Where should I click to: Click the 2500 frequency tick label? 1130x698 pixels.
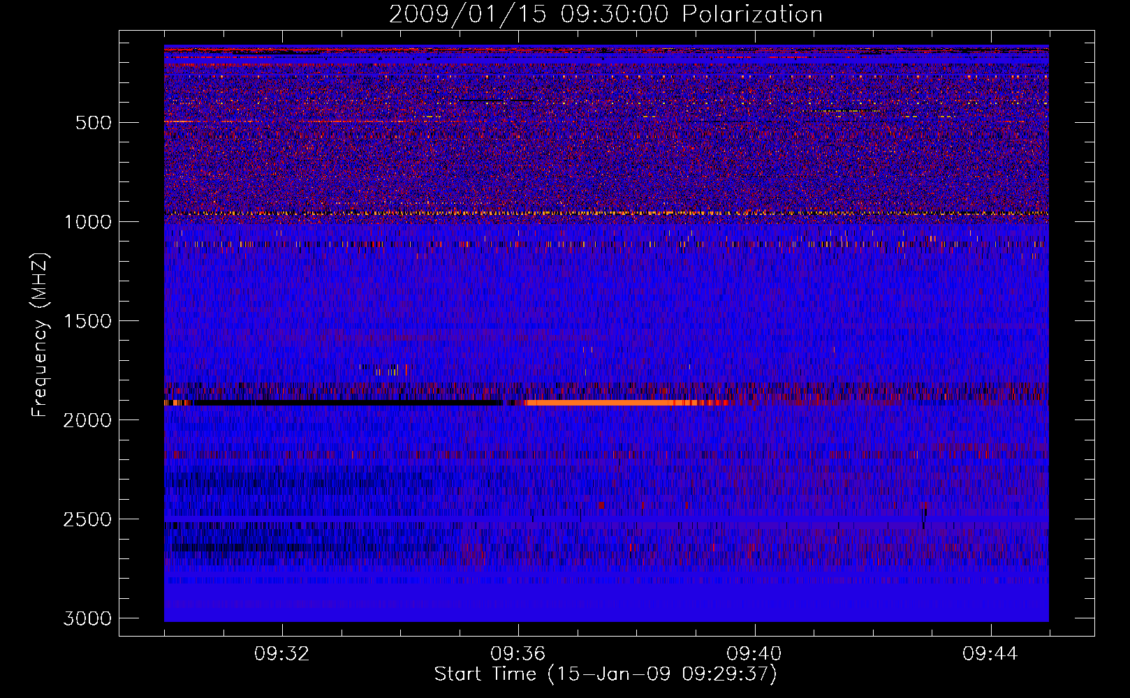(x=88, y=519)
